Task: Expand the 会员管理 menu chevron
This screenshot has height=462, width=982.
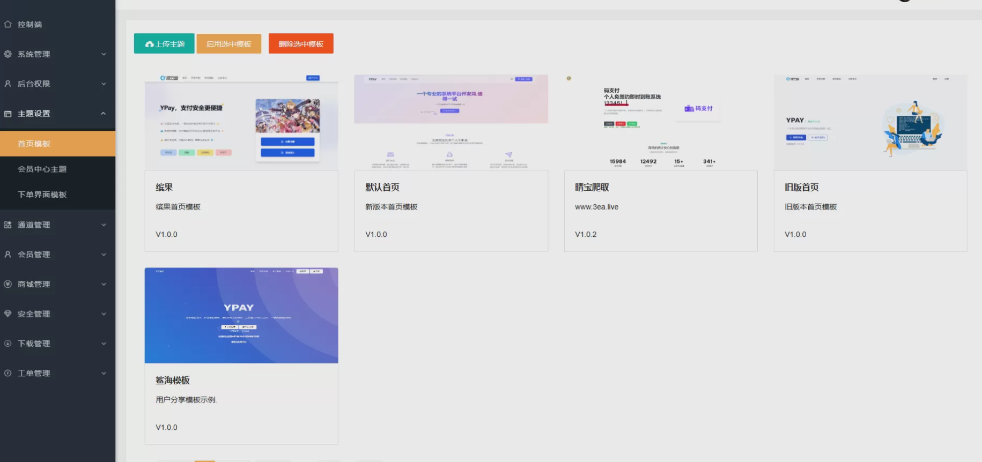Action: click(x=104, y=255)
